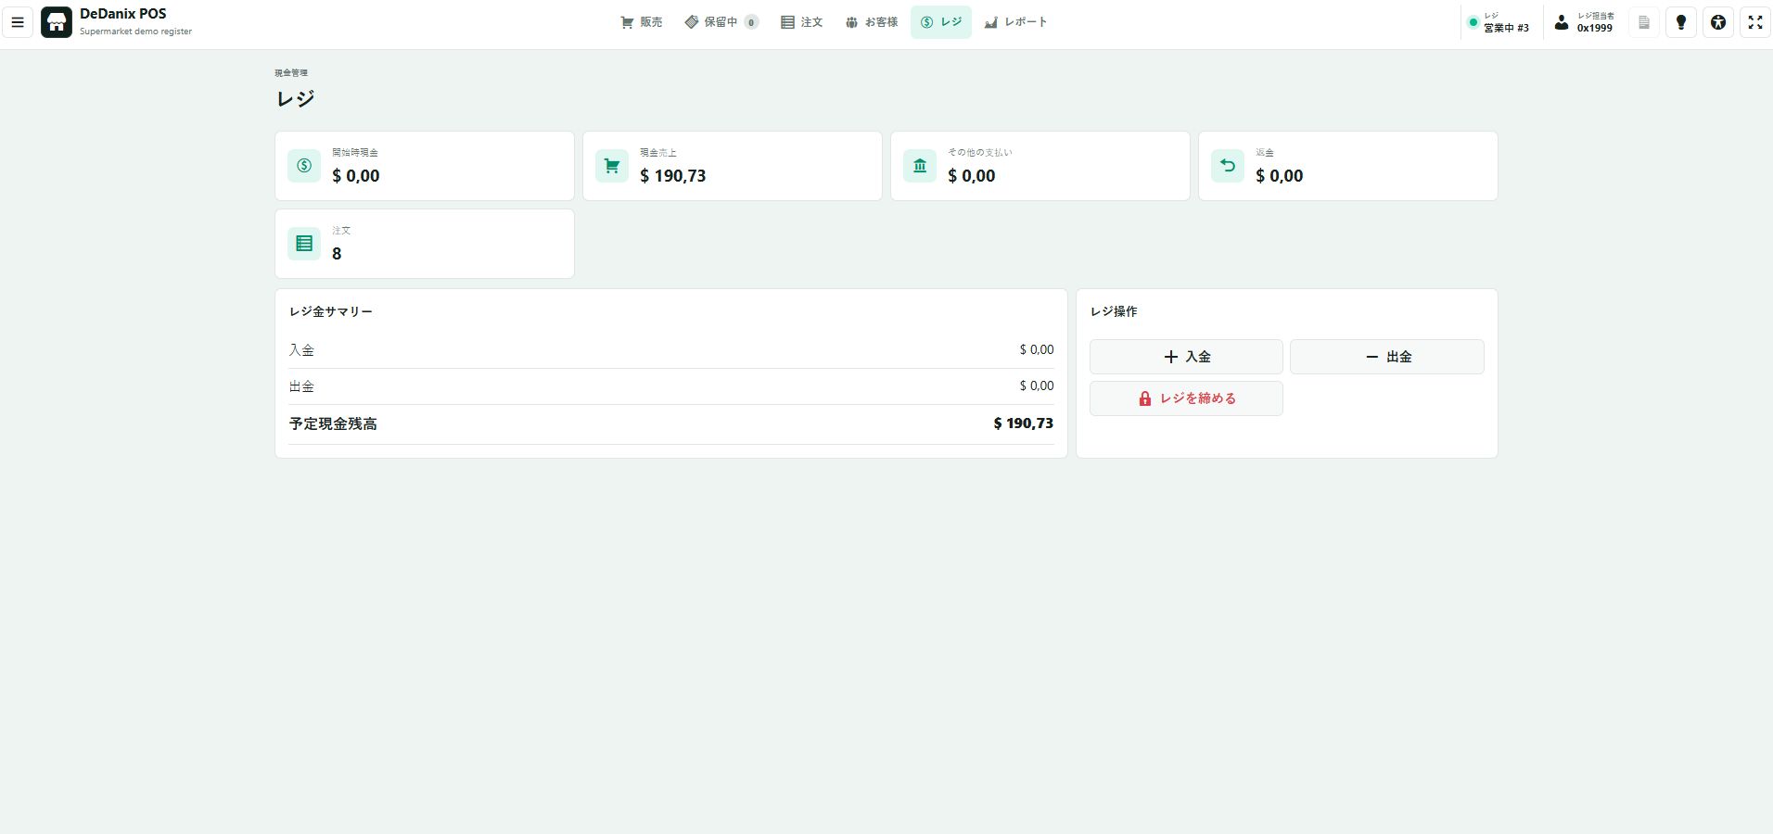Click the 出金 cash-out button
This screenshot has height=834, width=1773.
click(1387, 357)
